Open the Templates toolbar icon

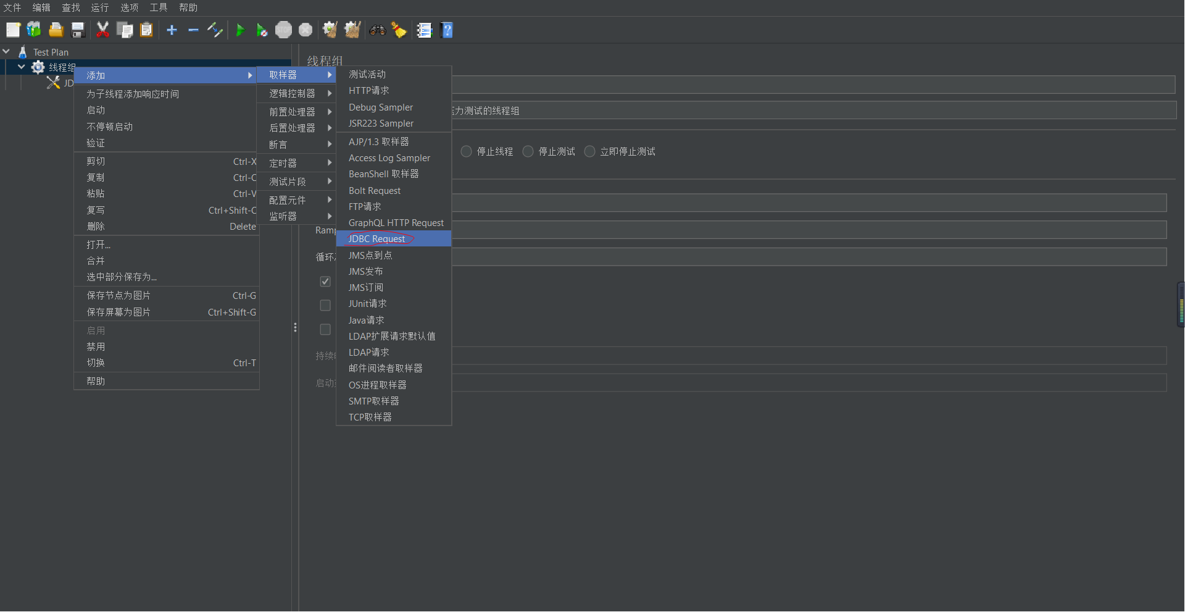(34, 30)
